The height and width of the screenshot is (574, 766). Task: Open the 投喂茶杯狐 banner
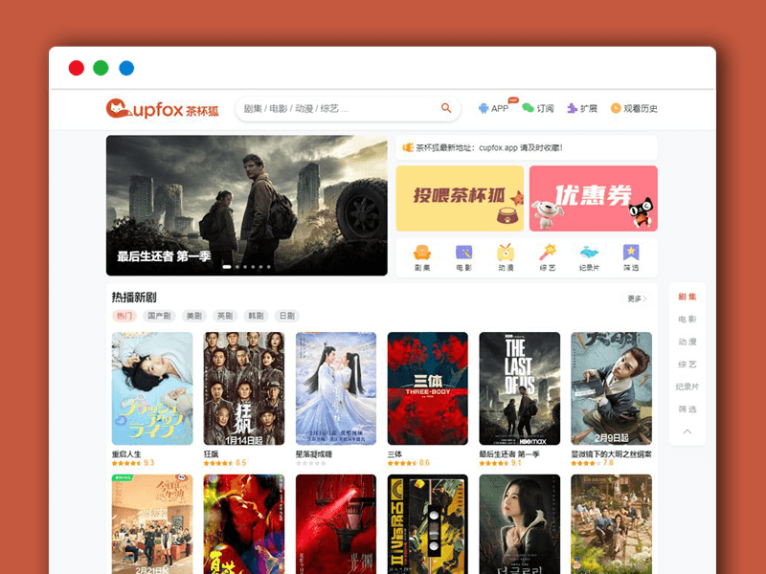(460, 199)
